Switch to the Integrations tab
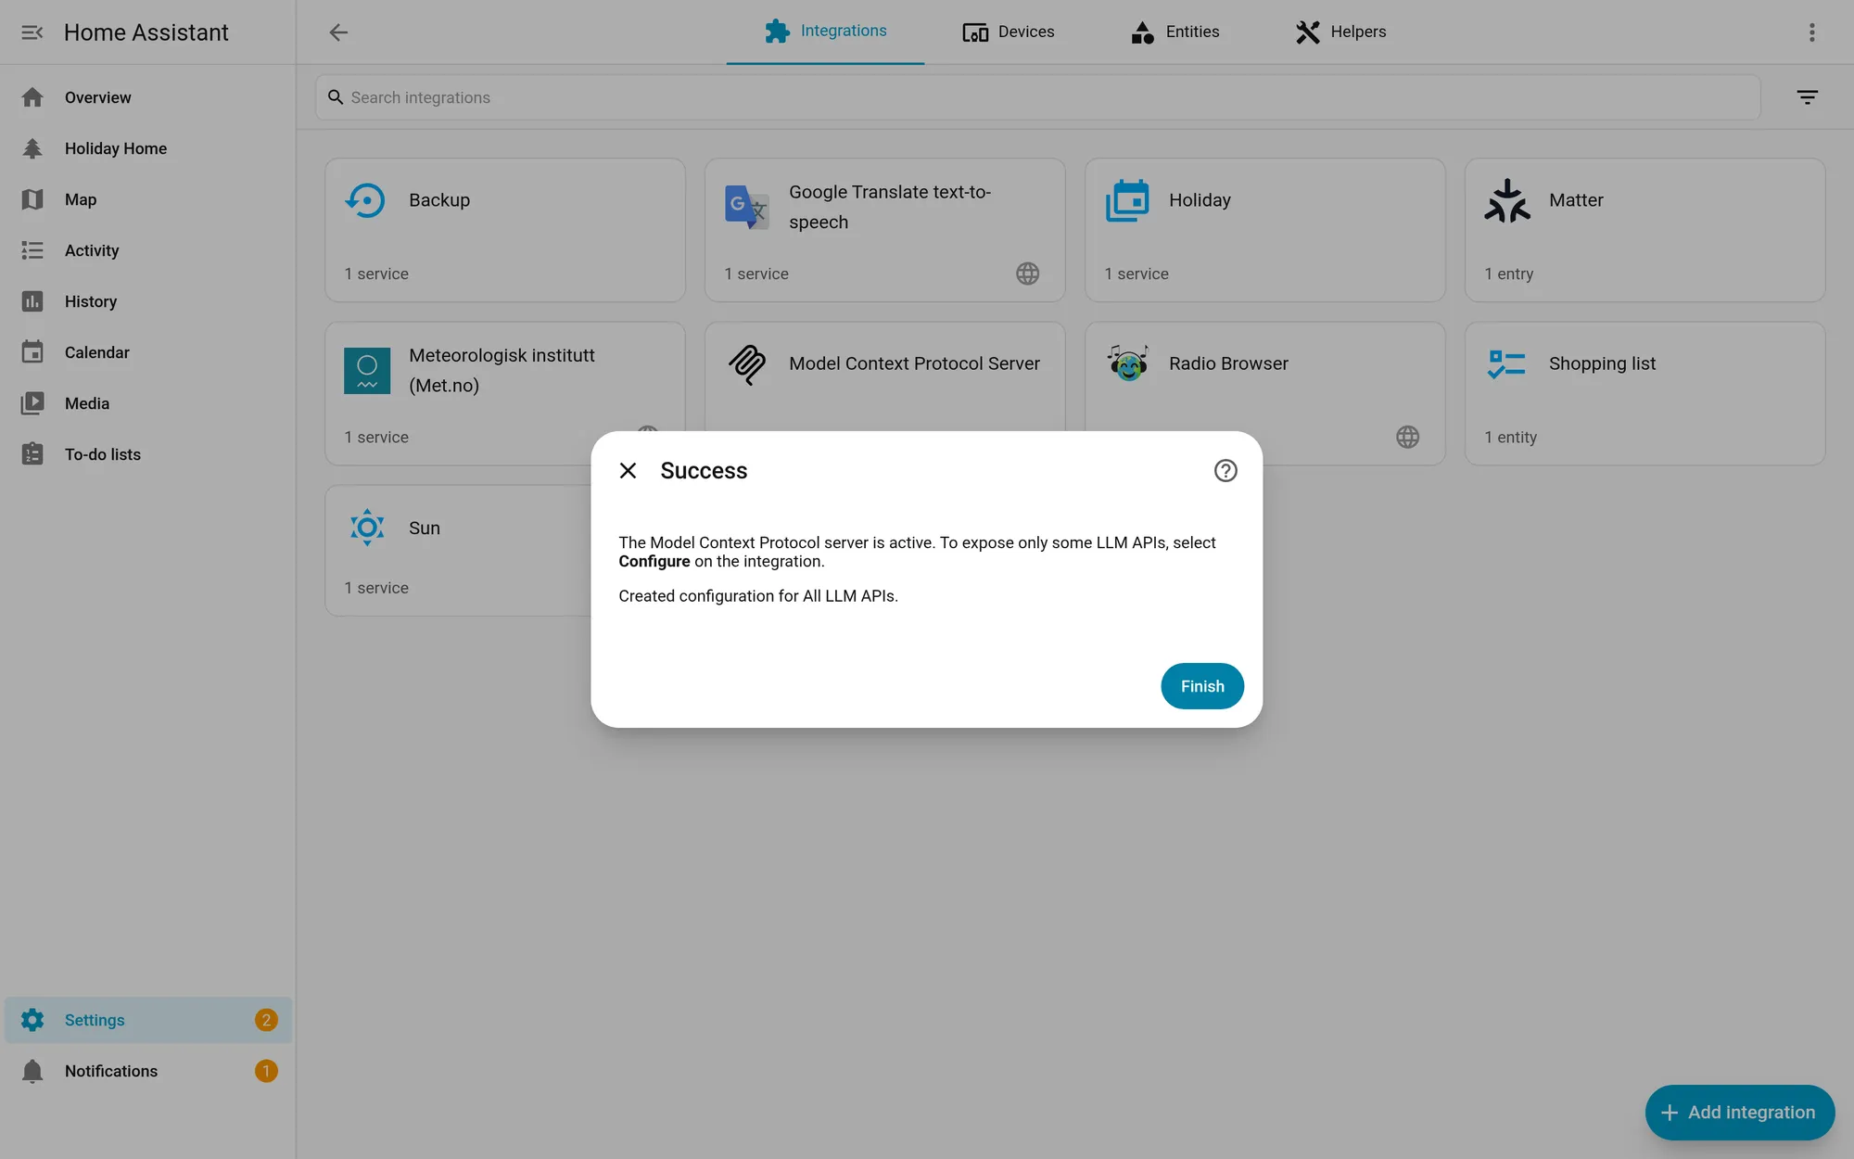The height and width of the screenshot is (1159, 1854). [825, 32]
